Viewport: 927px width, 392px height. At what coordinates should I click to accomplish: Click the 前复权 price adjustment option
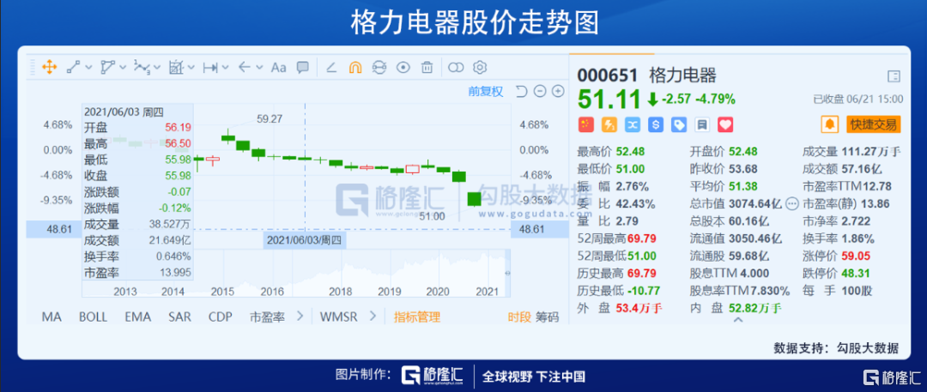coord(485,91)
